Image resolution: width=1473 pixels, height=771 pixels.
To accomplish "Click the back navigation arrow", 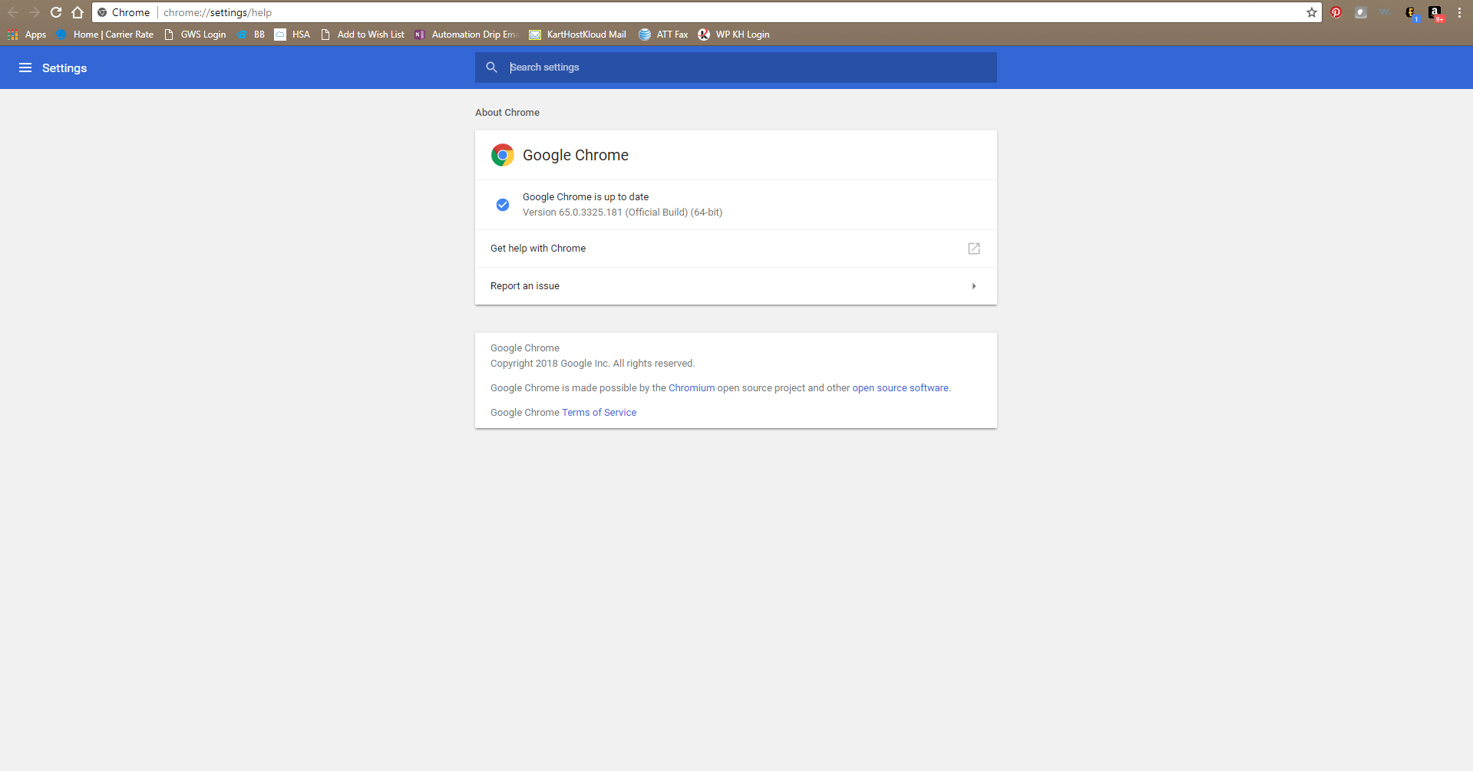I will 13,12.
